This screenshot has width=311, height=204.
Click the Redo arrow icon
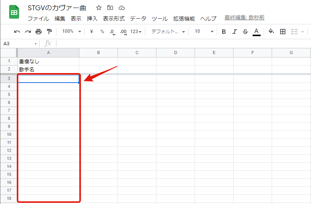27,32
